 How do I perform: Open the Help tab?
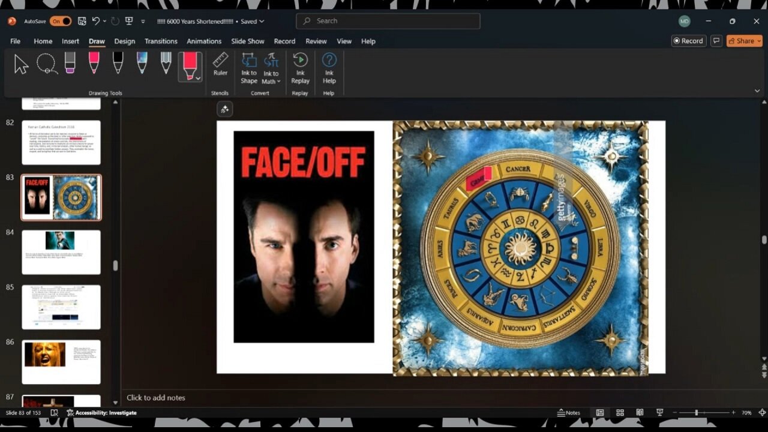click(x=368, y=41)
